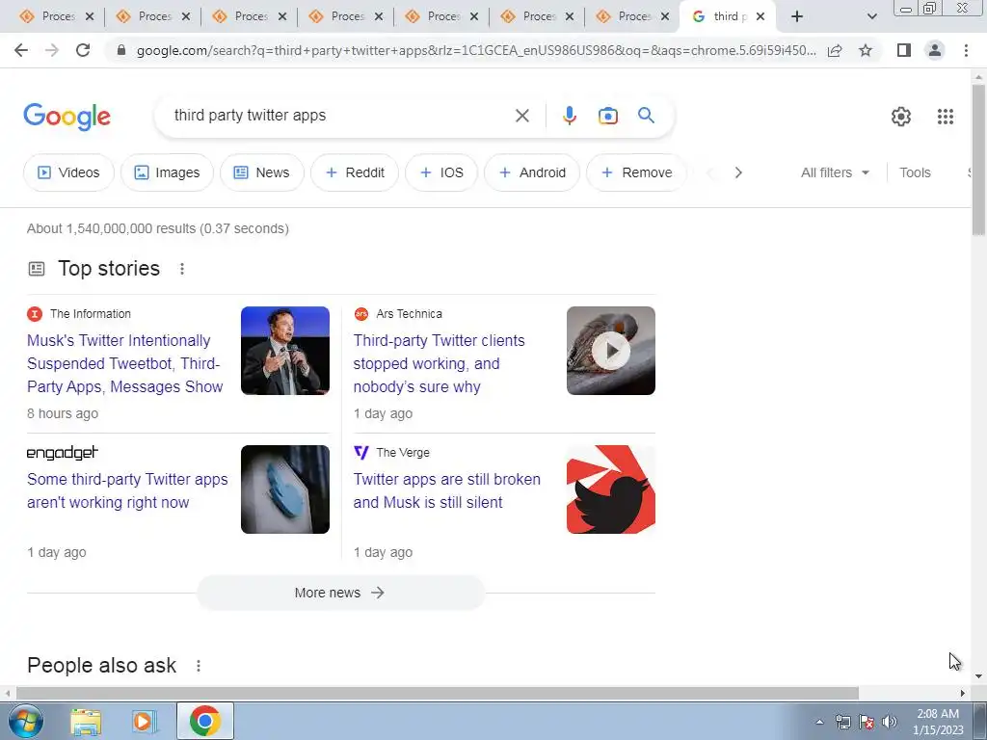
Task: Play the Ars Technica bird video thumbnail
Action: pos(610,351)
